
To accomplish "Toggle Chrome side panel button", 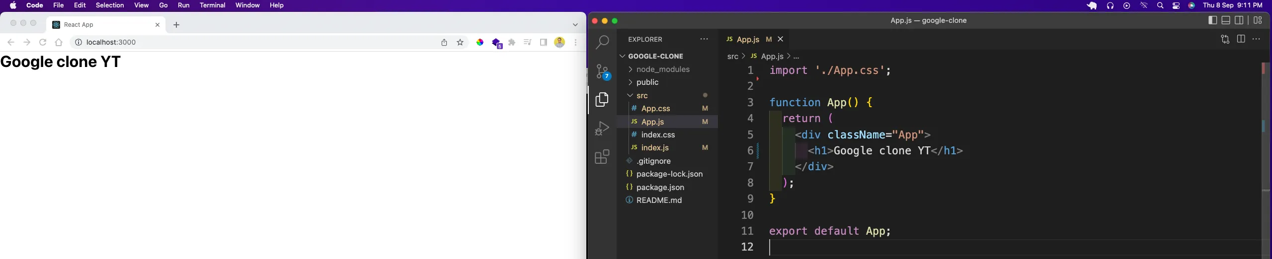I will pos(544,43).
